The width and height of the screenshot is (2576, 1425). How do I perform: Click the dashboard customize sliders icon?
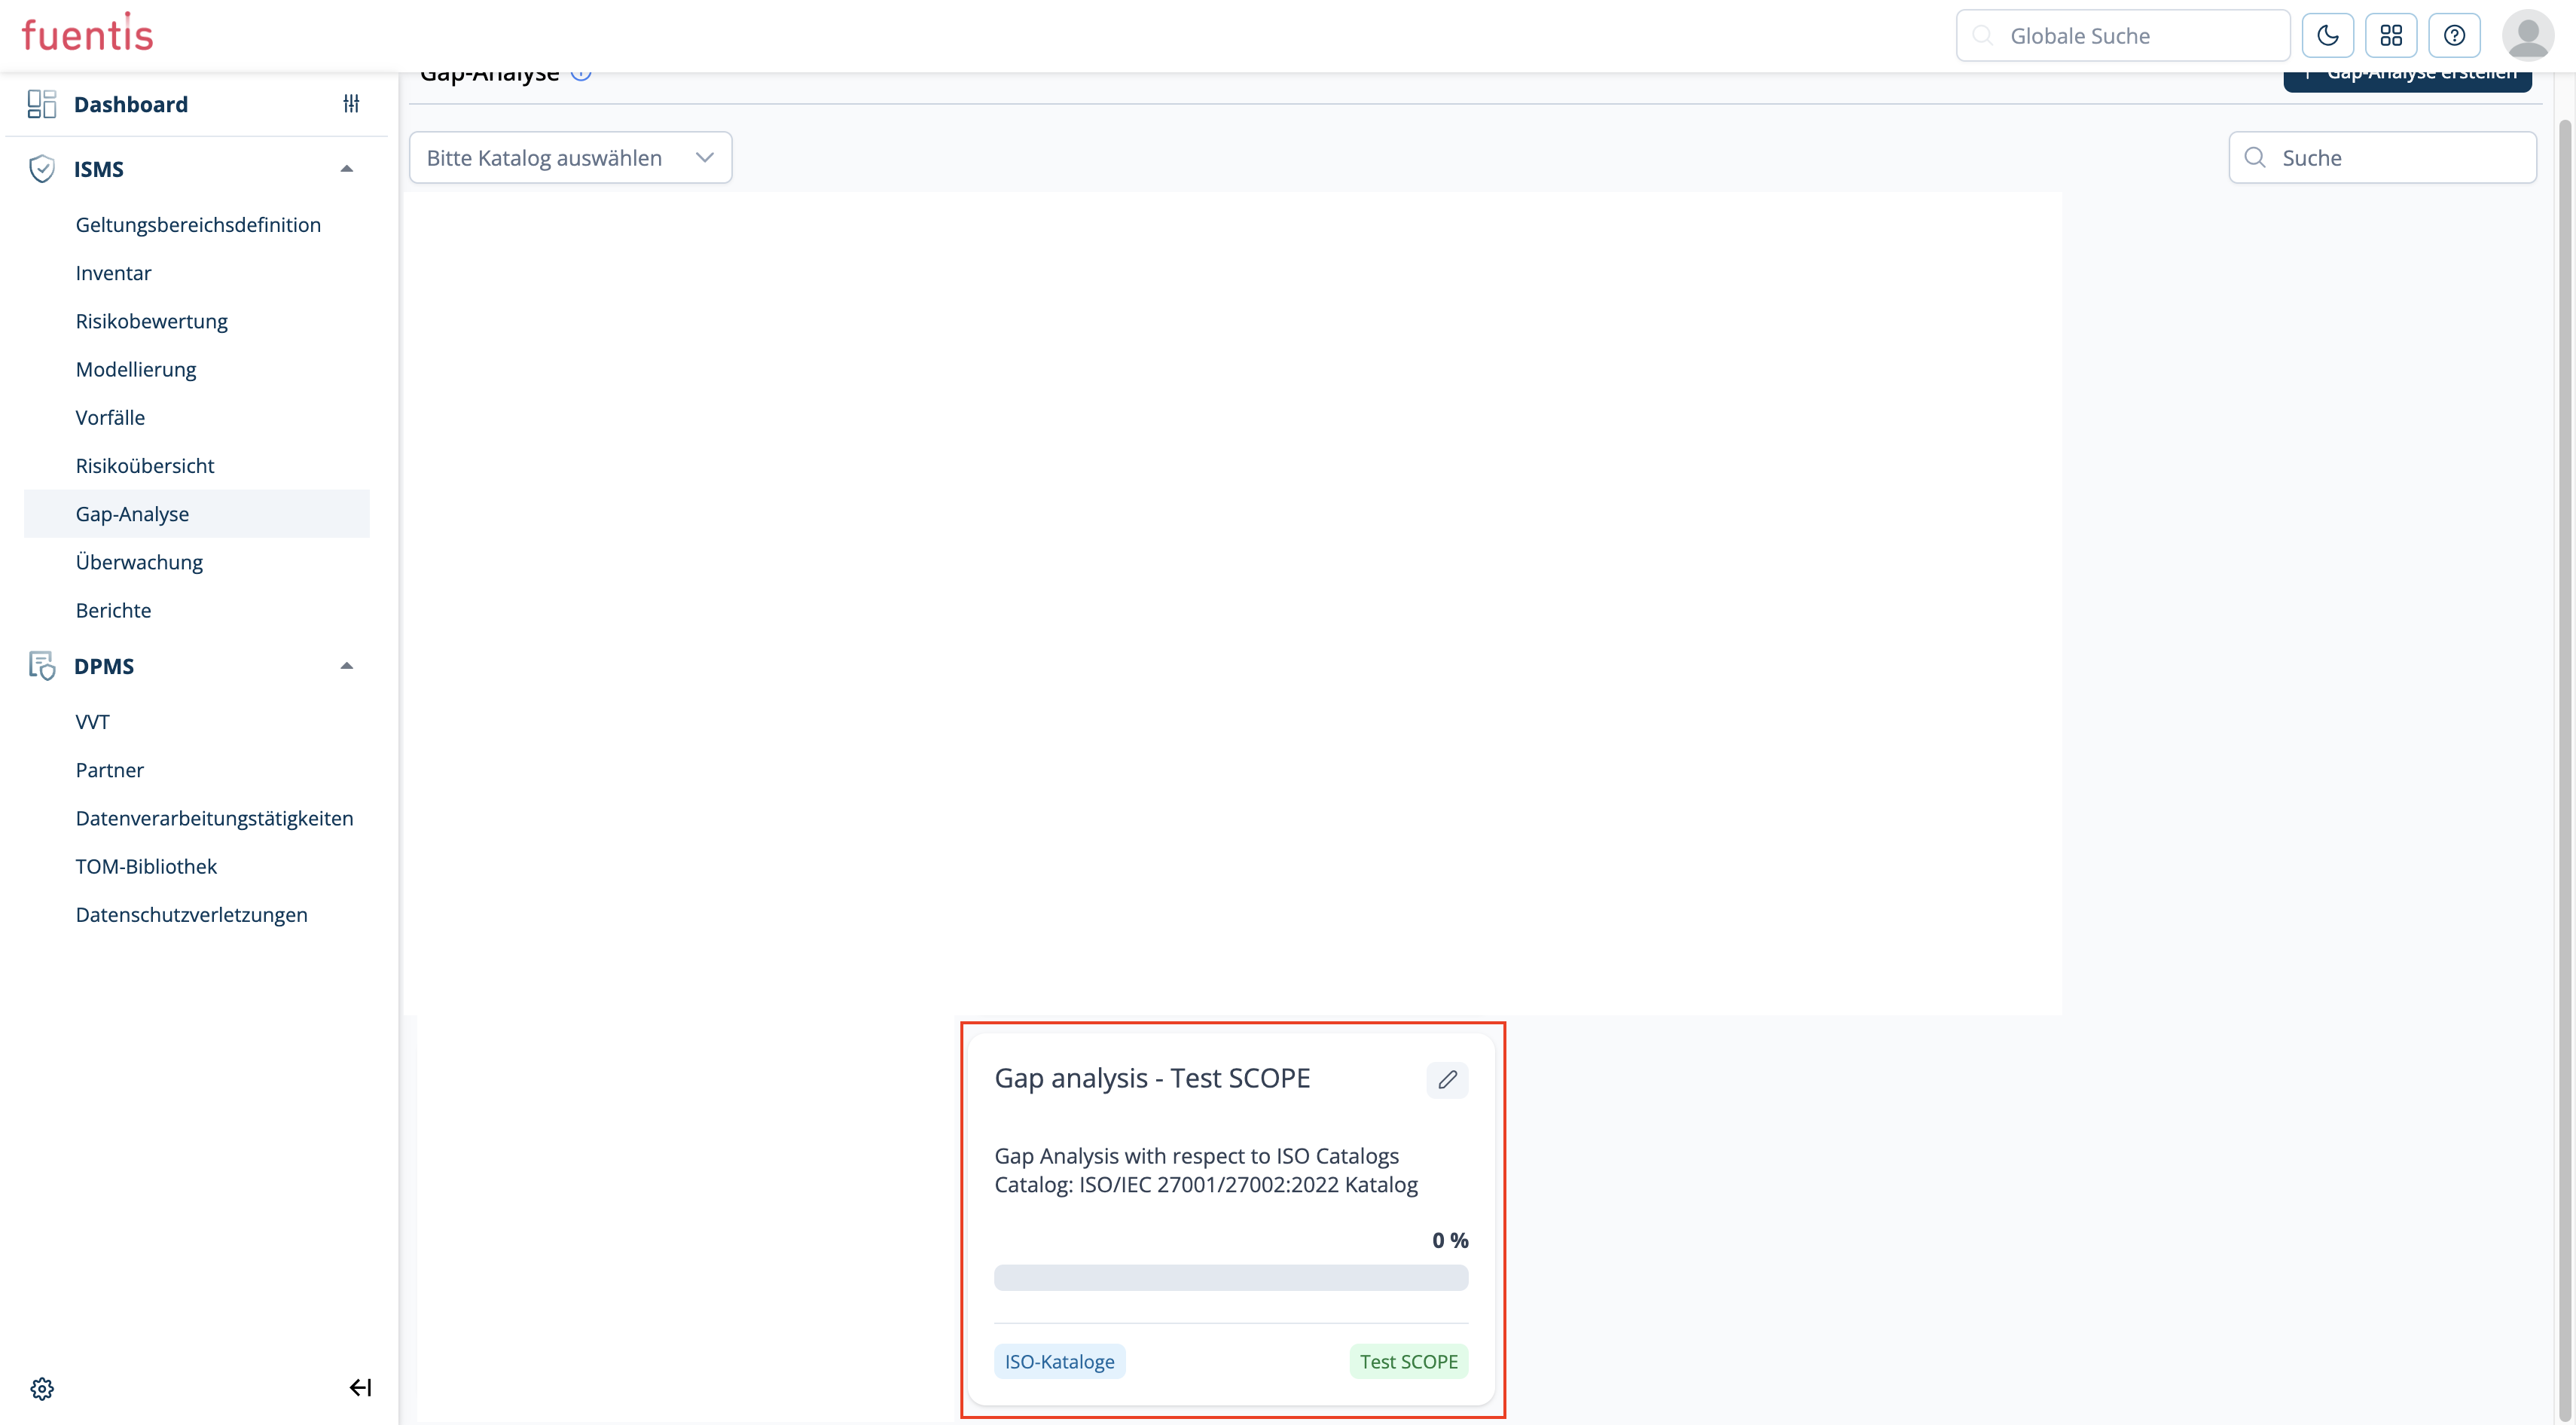tap(351, 104)
